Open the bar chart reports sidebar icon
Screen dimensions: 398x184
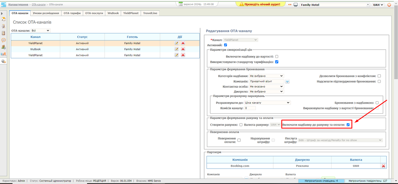tap(4, 54)
